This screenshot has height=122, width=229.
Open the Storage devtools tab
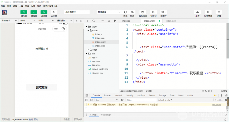[162, 95]
